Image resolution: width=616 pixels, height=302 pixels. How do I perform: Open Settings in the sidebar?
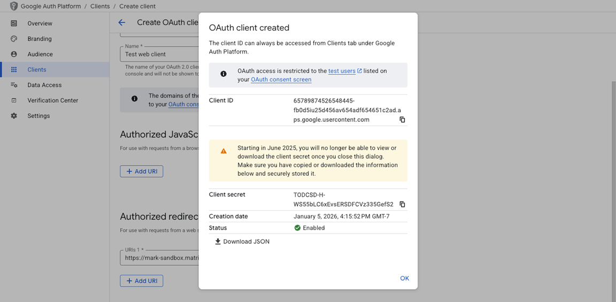[x=55, y=116]
